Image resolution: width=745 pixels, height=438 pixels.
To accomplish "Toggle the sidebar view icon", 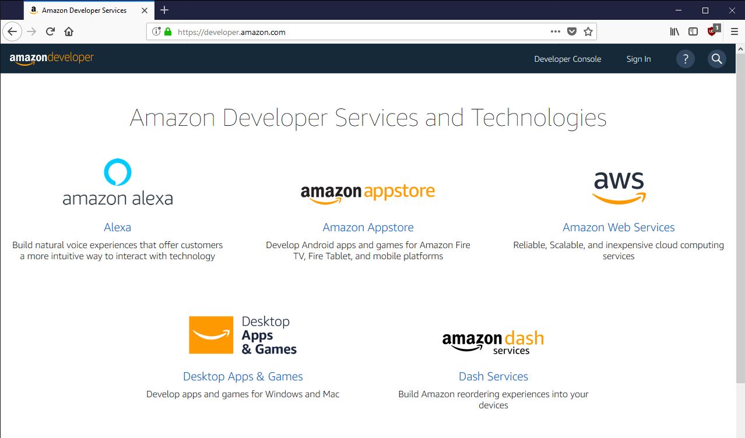I will (x=693, y=32).
